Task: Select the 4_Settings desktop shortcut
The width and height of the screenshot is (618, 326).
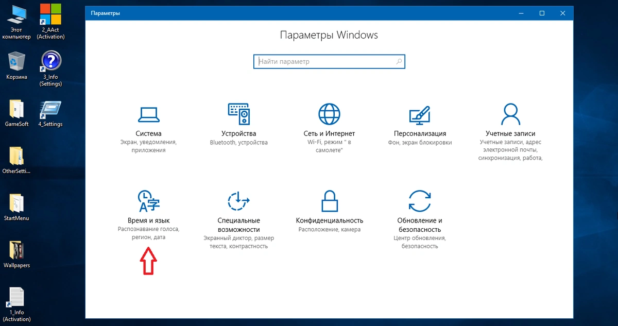Action: [x=50, y=113]
